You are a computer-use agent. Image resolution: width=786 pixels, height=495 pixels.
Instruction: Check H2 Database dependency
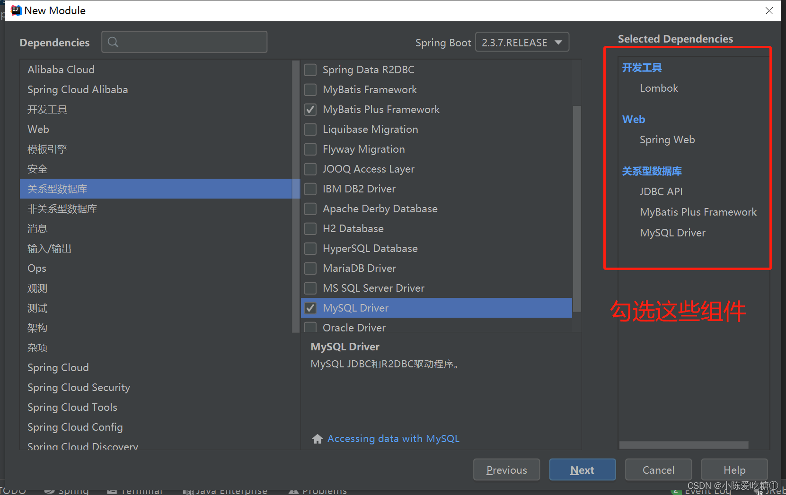click(310, 229)
